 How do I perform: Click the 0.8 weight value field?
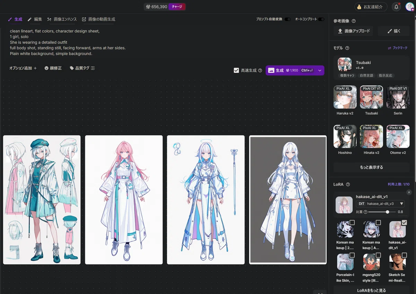[x=400, y=212]
